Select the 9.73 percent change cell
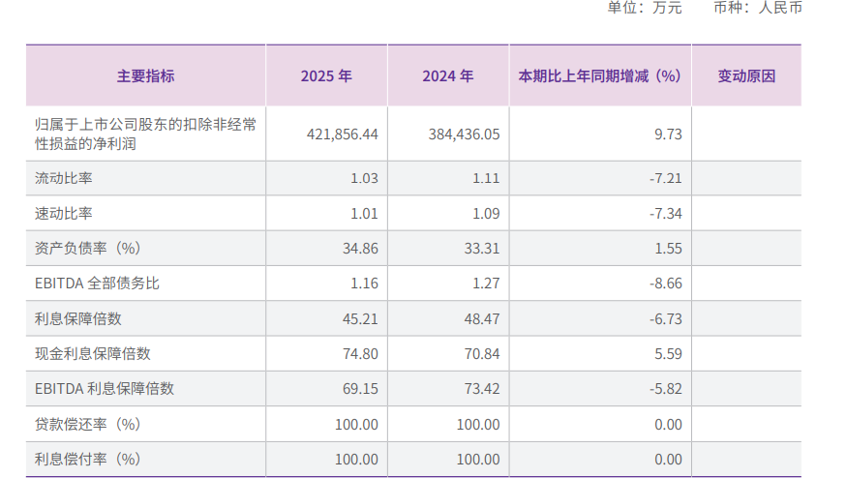 668,134
